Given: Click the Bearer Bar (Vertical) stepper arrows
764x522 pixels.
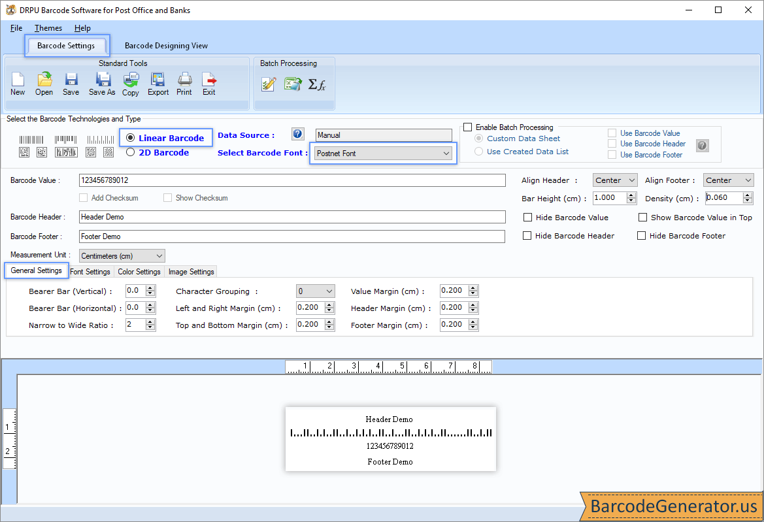Looking at the screenshot, I should pyautogui.click(x=150, y=291).
